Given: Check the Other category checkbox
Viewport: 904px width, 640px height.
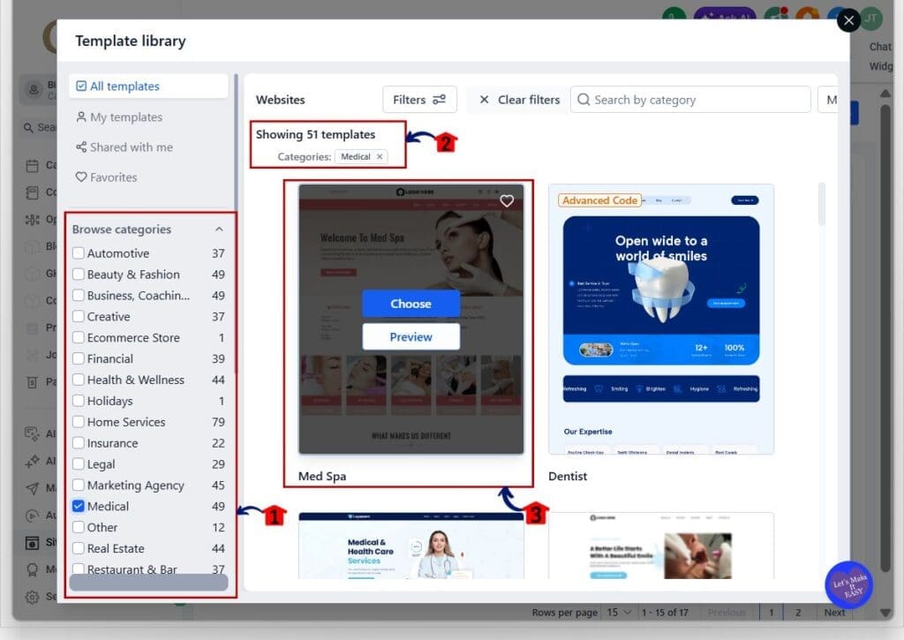Looking at the screenshot, I should pyautogui.click(x=79, y=527).
